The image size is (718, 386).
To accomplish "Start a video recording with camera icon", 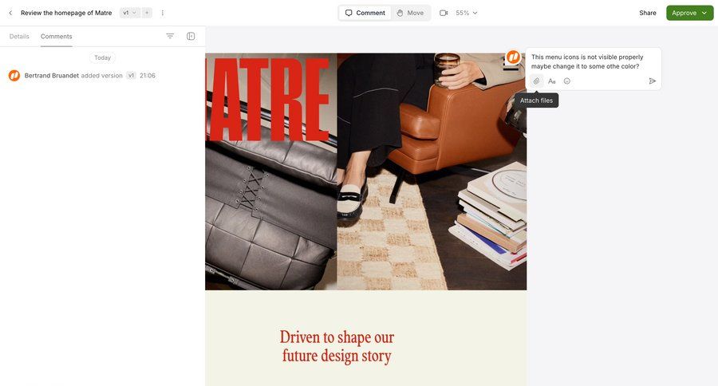I will 444,13.
